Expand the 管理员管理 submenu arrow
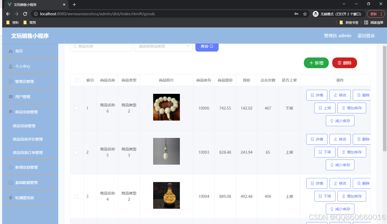This screenshot has height=224, width=387. (x=52, y=81)
